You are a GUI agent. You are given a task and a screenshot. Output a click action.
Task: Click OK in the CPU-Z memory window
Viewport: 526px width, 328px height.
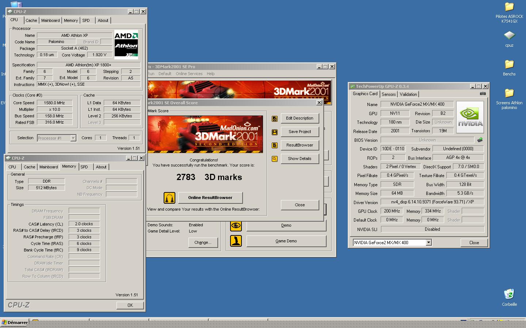[x=130, y=305]
